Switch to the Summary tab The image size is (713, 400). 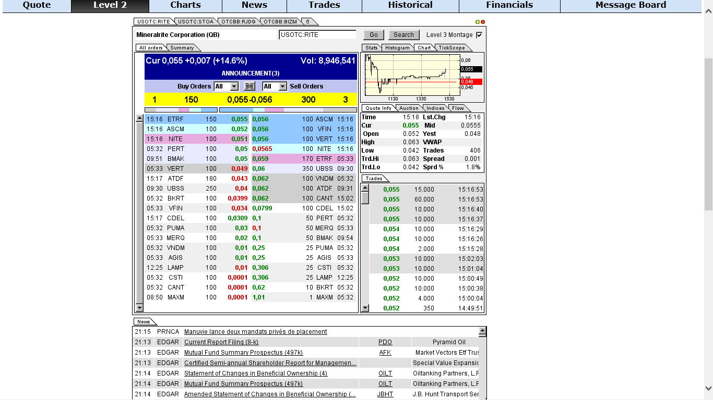click(x=182, y=47)
